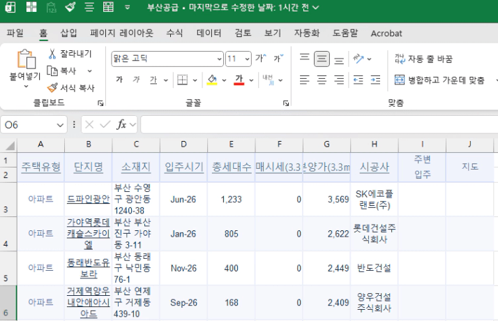Apply the yellow fill color swatch
The height and width of the screenshot is (321, 498).
(213, 80)
